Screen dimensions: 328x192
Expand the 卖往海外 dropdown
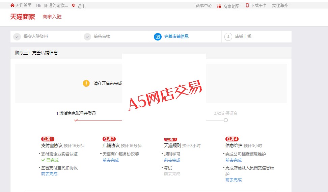click(x=281, y=5)
